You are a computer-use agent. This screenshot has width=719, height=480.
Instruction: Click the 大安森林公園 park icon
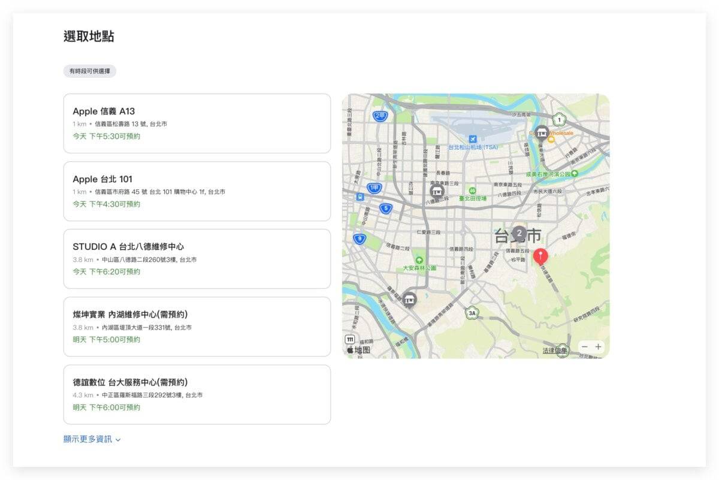pos(419,259)
